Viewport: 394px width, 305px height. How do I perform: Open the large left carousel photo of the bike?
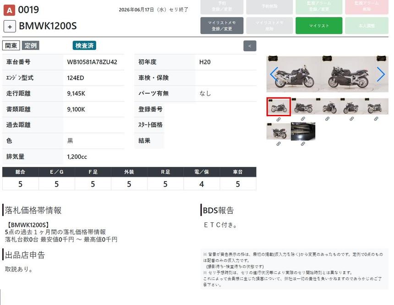294,74
